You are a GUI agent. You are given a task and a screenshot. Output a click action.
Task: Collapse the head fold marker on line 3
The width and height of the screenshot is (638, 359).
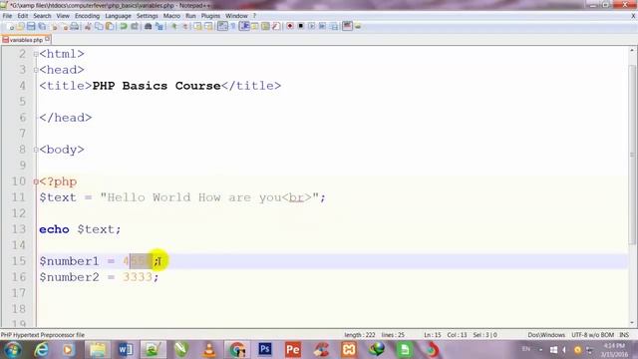point(36,70)
